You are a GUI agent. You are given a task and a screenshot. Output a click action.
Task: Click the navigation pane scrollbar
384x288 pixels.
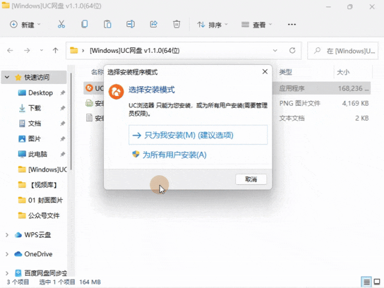pos(71,121)
